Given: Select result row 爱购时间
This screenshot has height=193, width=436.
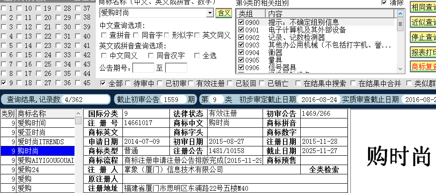Looking at the screenshot, I should [38, 123].
